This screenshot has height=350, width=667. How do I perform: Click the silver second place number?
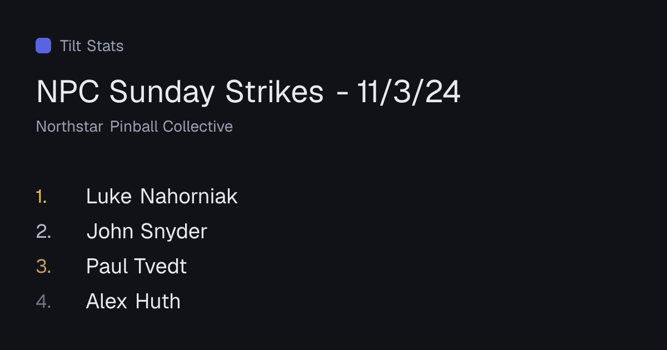click(x=43, y=231)
